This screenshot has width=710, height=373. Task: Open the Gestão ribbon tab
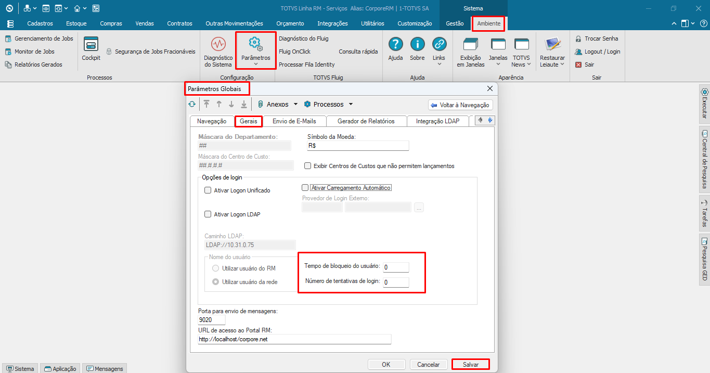pyautogui.click(x=455, y=23)
